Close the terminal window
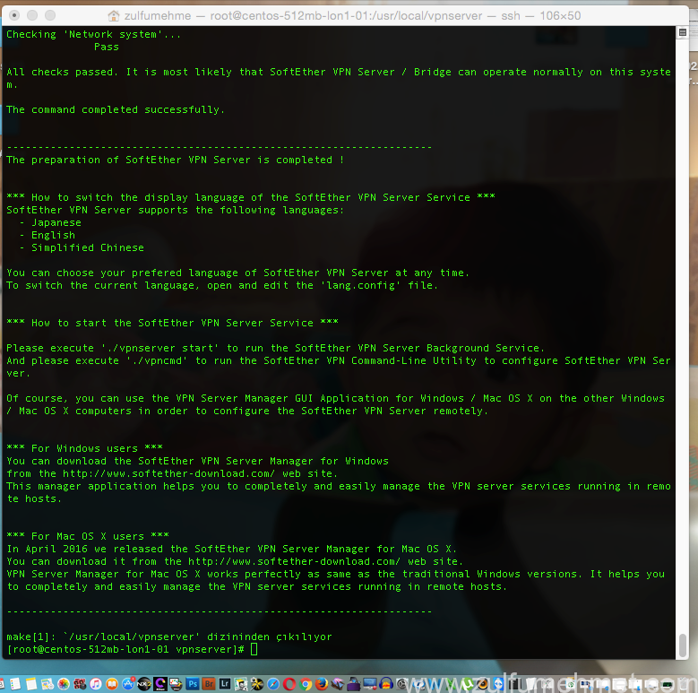The width and height of the screenshot is (698, 693). tap(14, 15)
